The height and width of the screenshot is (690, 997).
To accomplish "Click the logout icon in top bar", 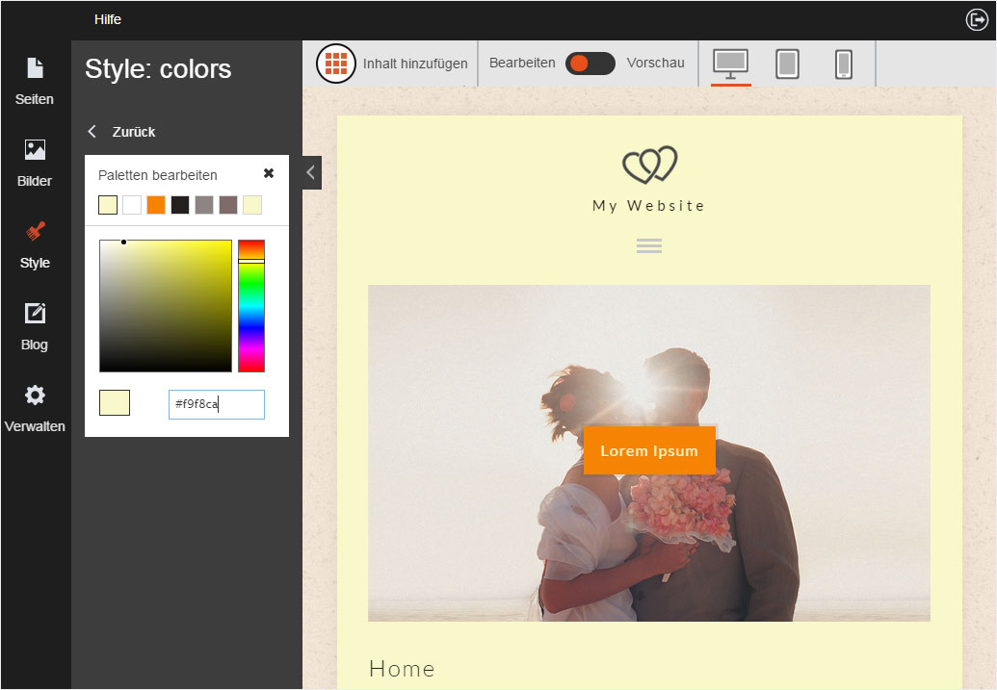I will [976, 19].
